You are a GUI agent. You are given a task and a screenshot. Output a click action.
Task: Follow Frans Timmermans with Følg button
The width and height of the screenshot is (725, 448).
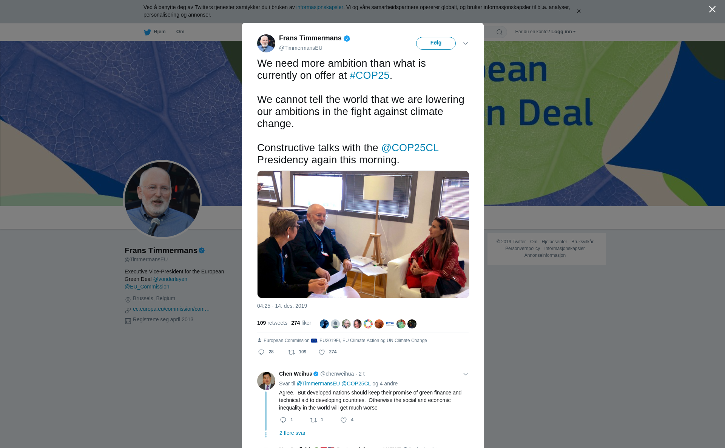(x=436, y=43)
